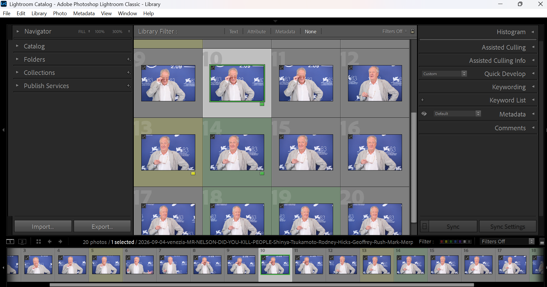Image resolution: width=547 pixels, height=287 pixels.
Task: Filter by red color label in filmstrip bar
Action: (442, 242)
